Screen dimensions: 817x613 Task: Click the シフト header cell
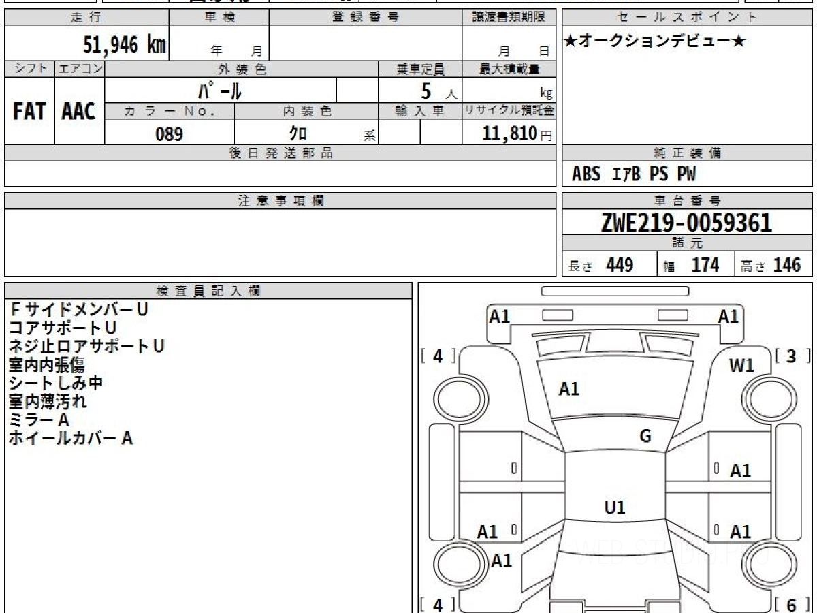point(29,69)
